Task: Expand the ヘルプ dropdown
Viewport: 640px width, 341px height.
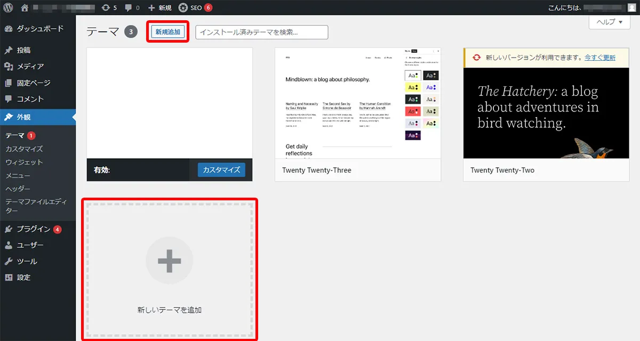Action: [x=609, y=22]
